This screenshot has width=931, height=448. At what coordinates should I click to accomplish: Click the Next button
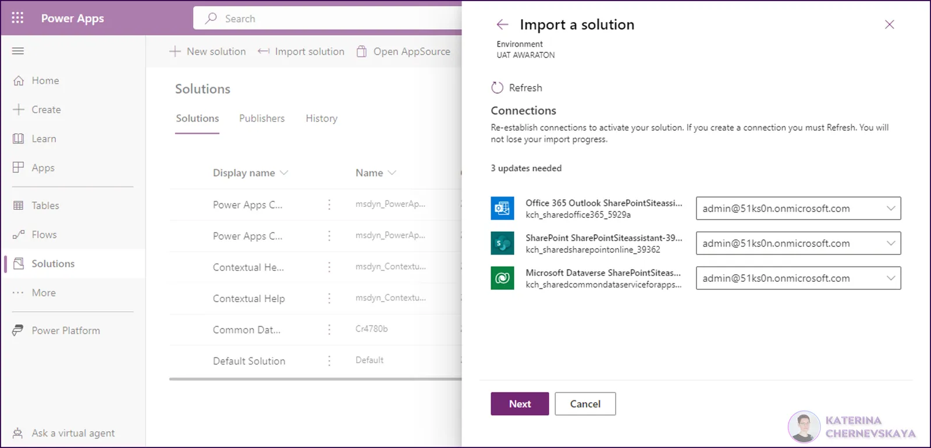click(x=520, y=404)
